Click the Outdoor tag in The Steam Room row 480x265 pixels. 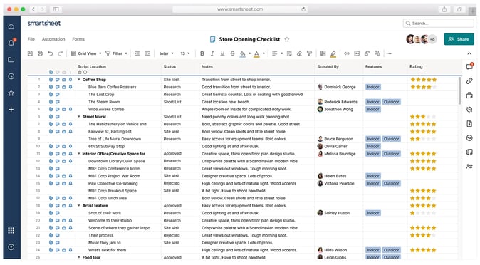pyautogui.click(x=391, y=102)
